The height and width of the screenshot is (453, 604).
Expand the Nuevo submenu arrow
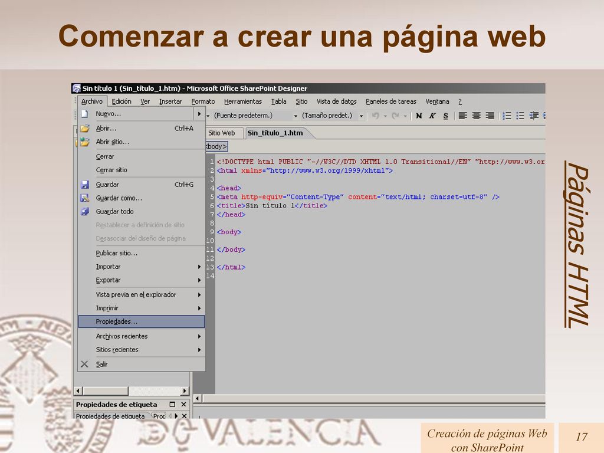coord(199,114)
